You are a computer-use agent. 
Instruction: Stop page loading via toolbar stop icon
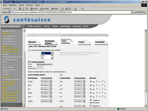click(20, 9)
